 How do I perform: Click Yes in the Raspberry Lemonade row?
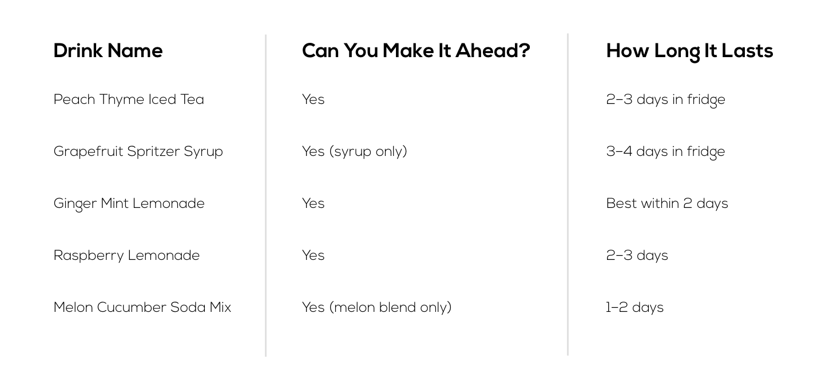(x=314, y=256)
